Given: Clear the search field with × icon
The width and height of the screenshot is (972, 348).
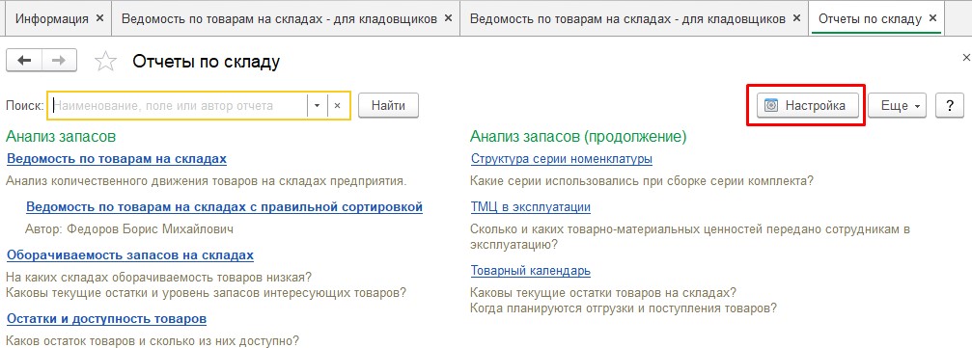Looking at the screenshot, I should [x=337, y=106].
